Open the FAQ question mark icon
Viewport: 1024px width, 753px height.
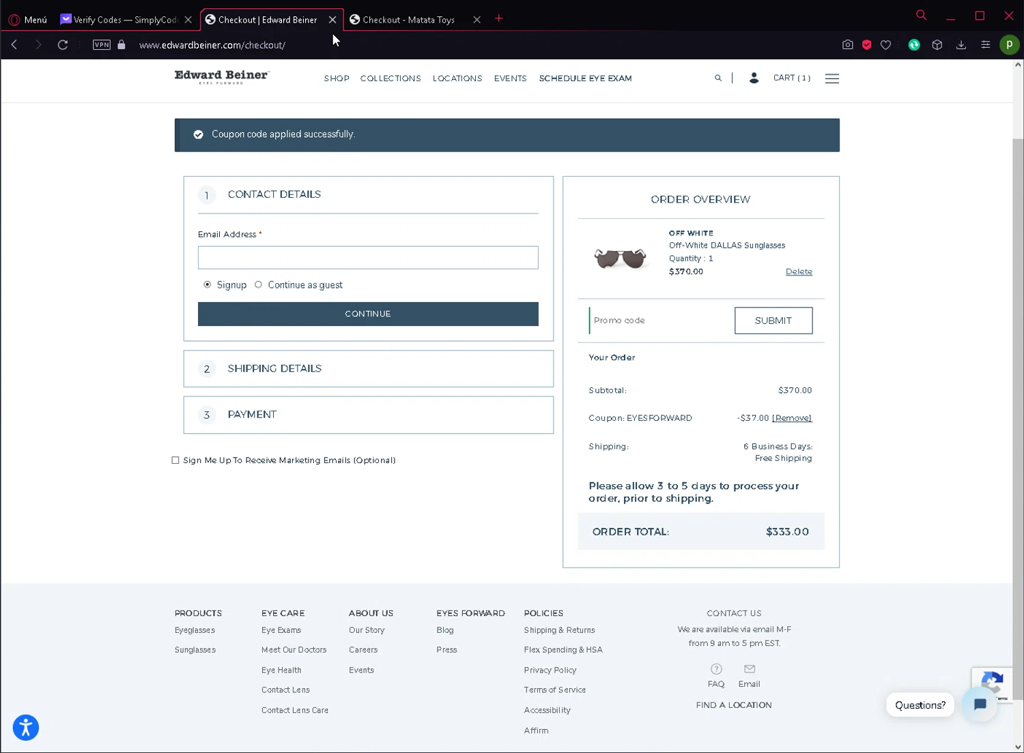[716, 669]
